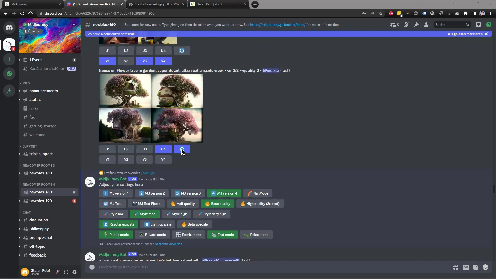Image resolution: width=496 pixels, height=279 pixels.
Task: Open Midjourney server dropdown menu
Action: point(74,24)
